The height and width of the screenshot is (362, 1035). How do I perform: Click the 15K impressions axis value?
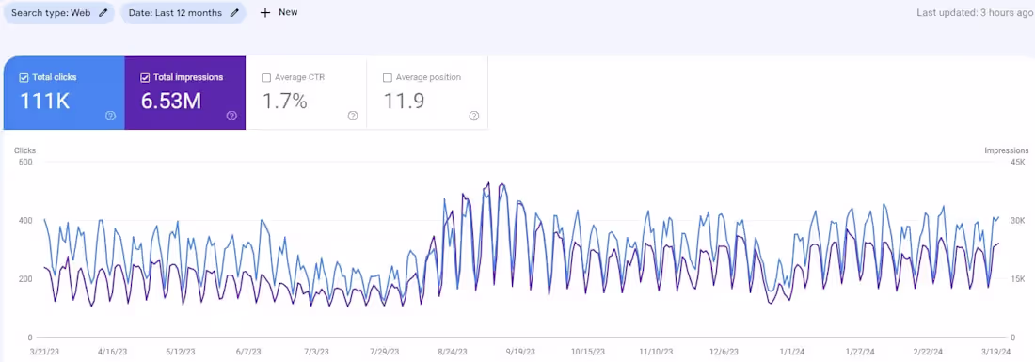pos(1018,279)
